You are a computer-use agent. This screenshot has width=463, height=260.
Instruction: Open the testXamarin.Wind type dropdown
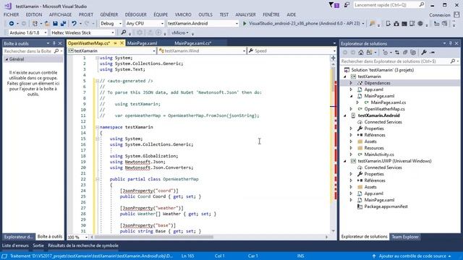[x=202, y=51]
